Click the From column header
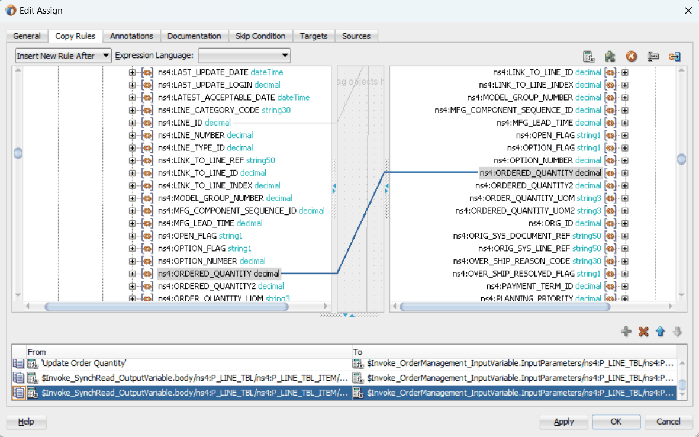The height and width of the screenshot is (437, 699). click(189, 352)
